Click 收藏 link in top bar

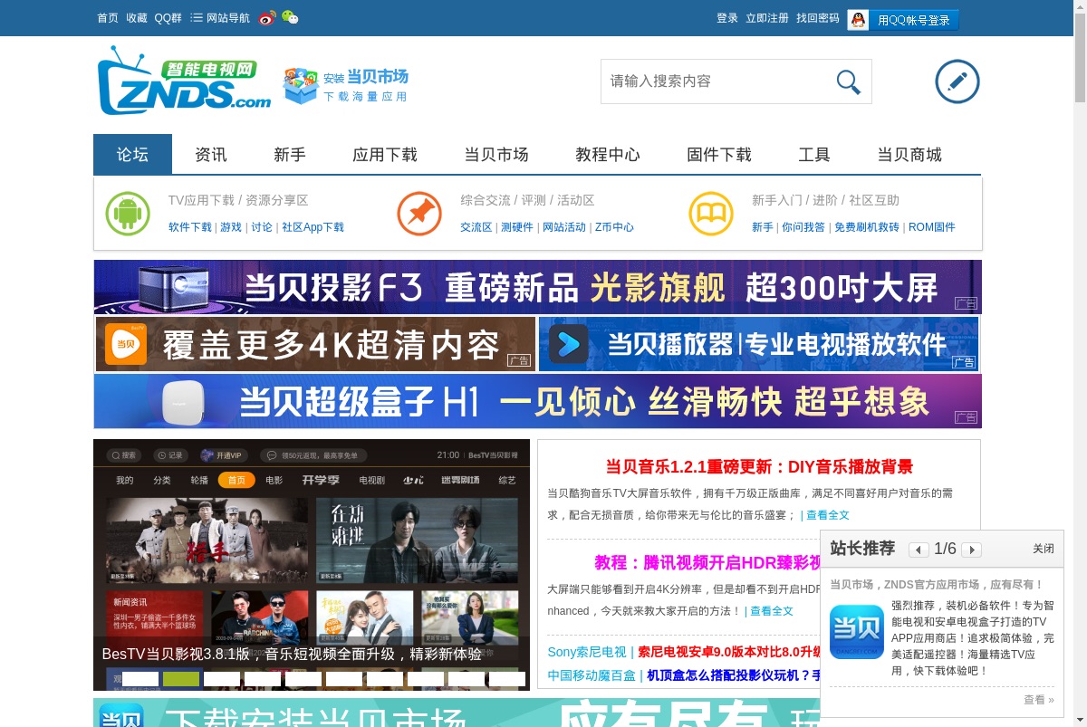(137, 18)
